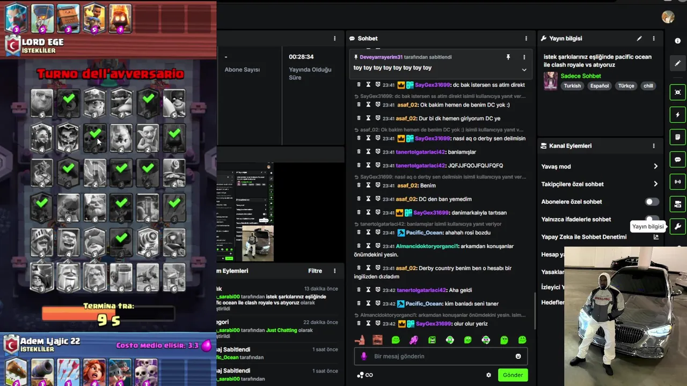Click the camera layout icon in right sidebar
Screen dimensions: 687x386
click(x=677, y=204)
